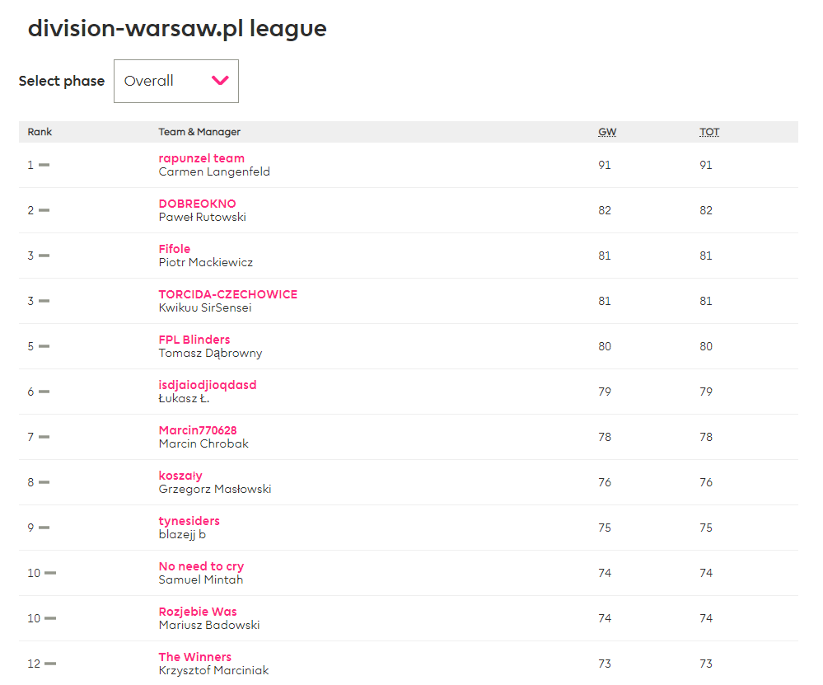Click the Rank column header

[x=40, y=132]
